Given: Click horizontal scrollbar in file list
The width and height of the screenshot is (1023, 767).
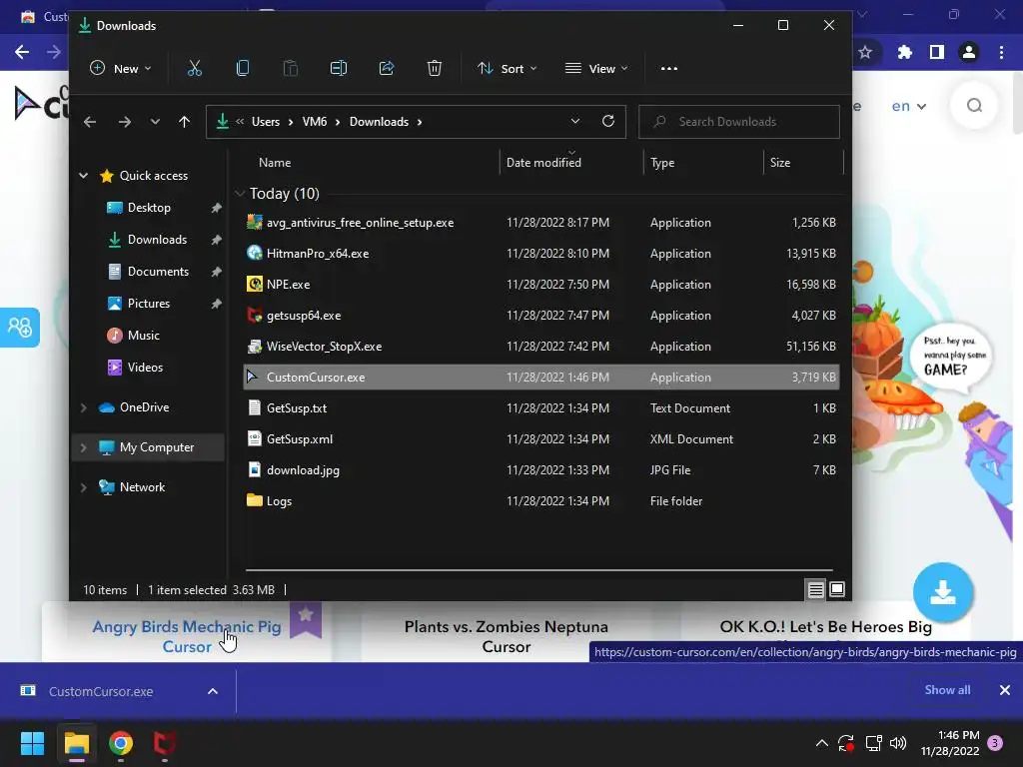Looking at the screenshot, I should click(538, 570).
